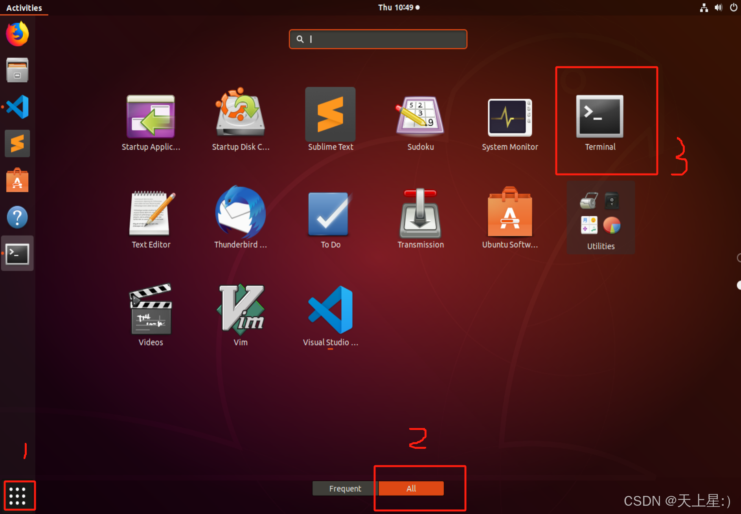The image size is (741, 514).
Task: Open the To Do app
Action: pos(331,220)
